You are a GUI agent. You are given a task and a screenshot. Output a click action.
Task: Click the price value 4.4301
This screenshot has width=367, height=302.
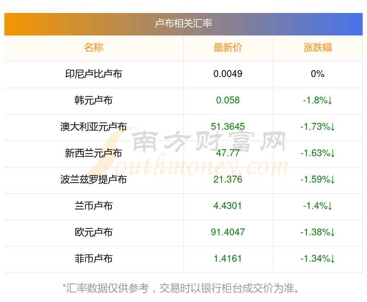[x=228, y=206]
